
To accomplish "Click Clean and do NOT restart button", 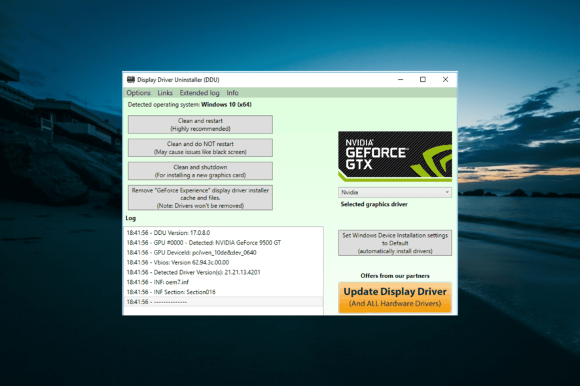I will 200,148.
